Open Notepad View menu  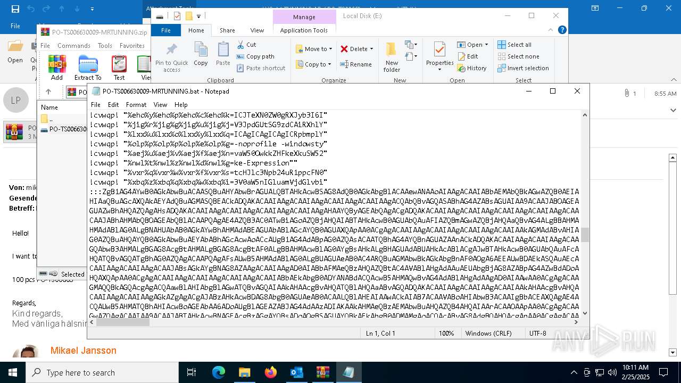click(160, 105)
